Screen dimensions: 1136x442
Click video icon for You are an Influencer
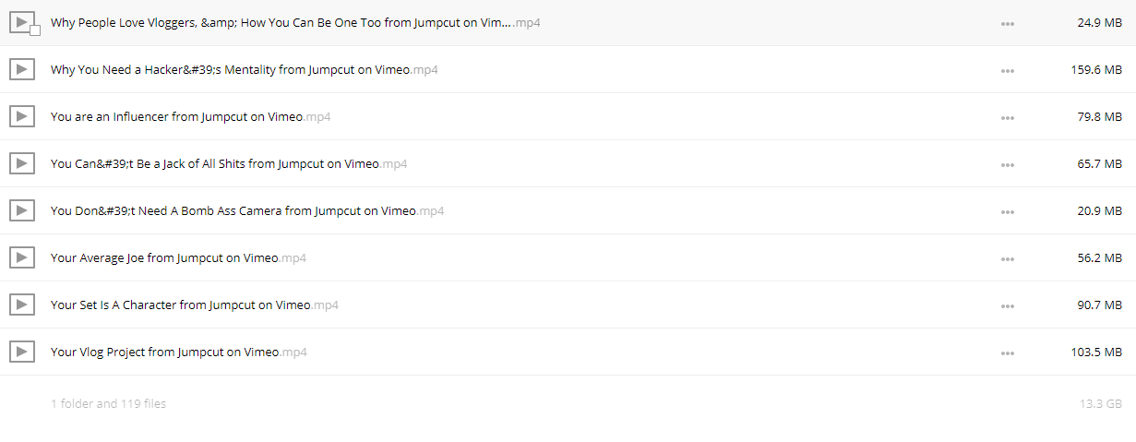tap(21, 116)
